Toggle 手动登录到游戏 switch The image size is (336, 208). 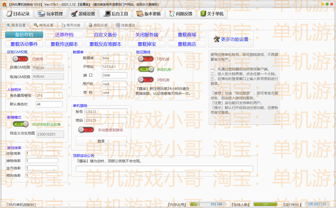(x=86, y=130)
